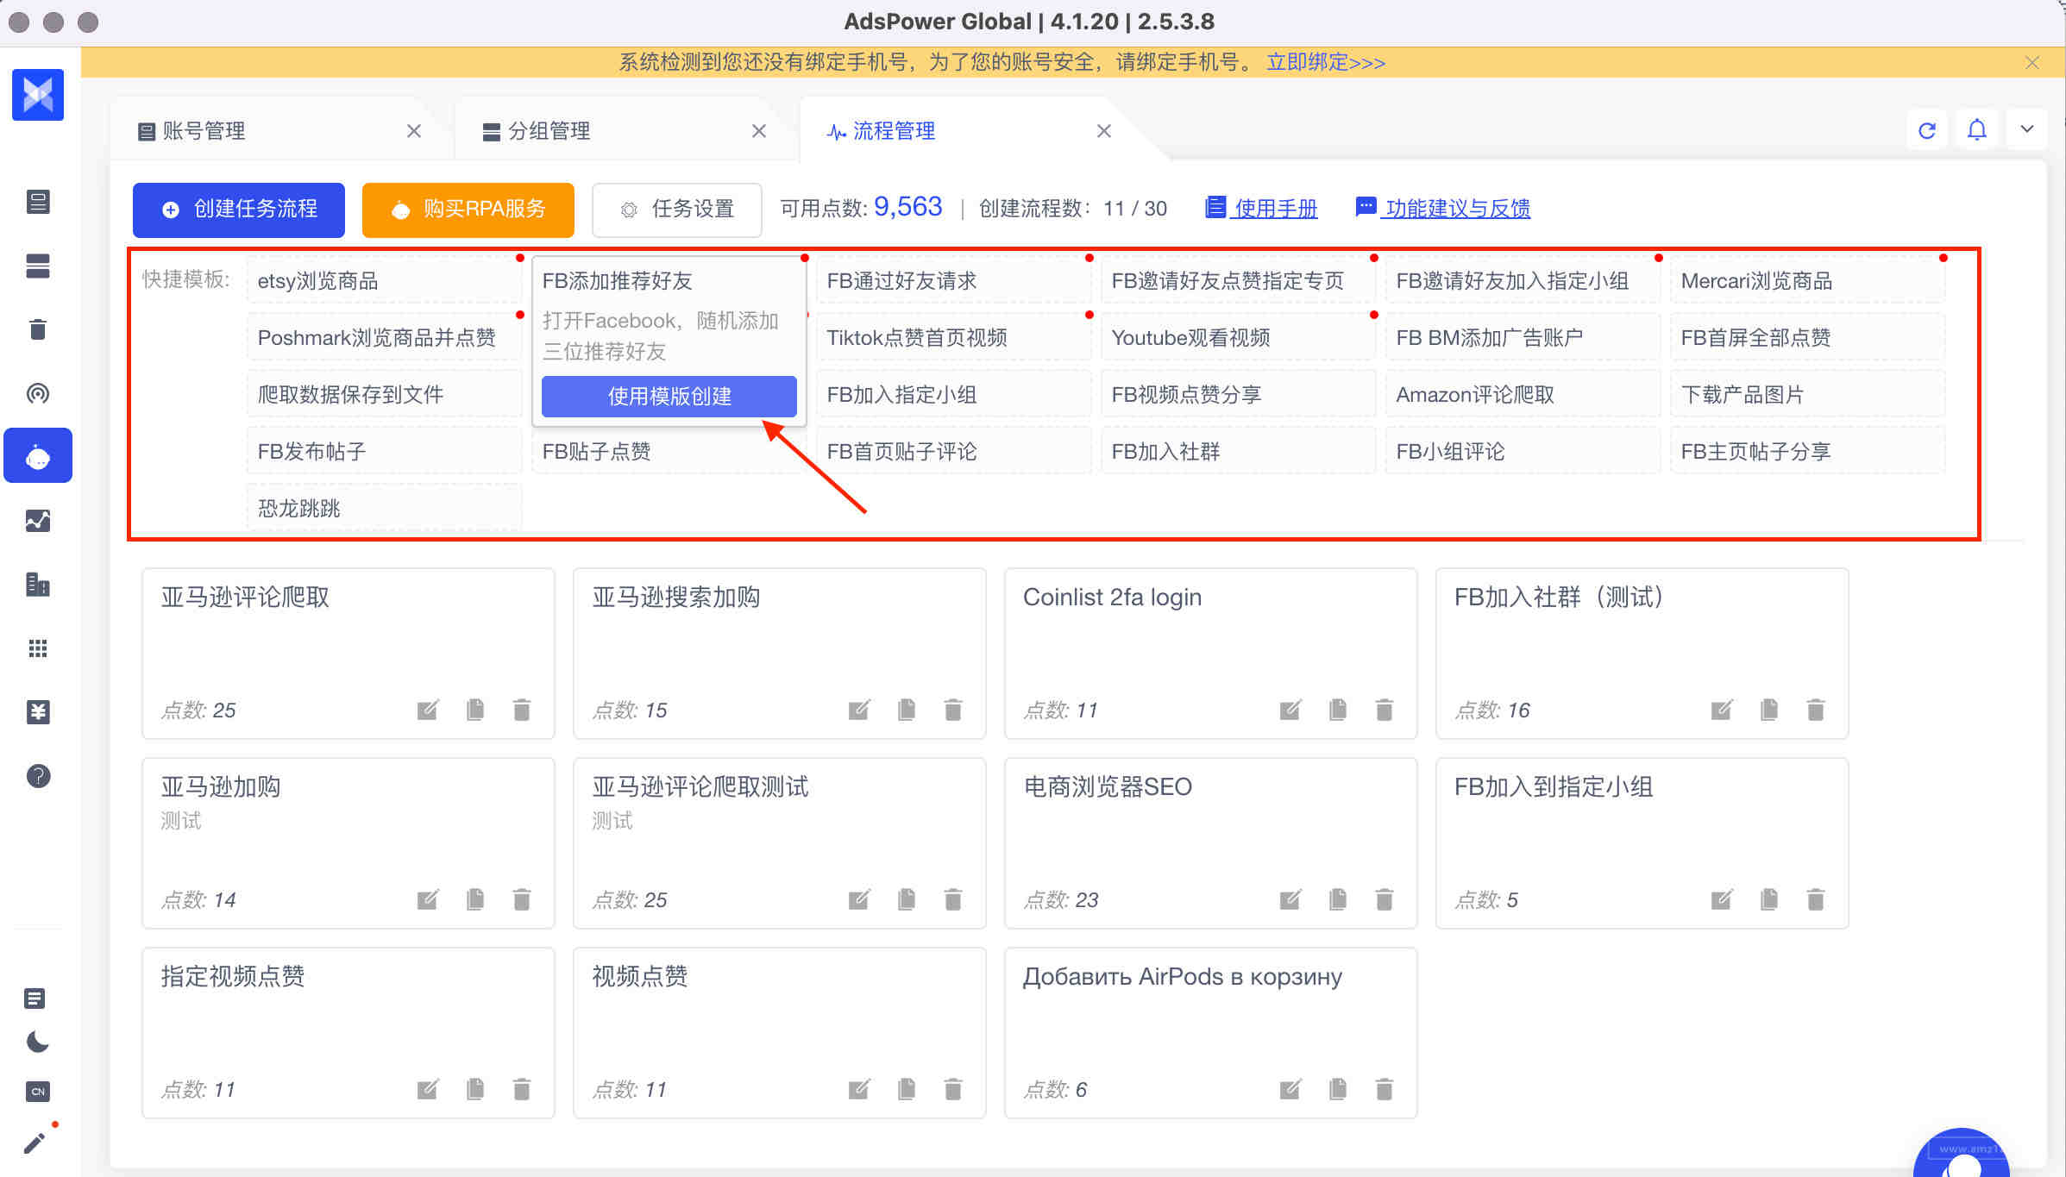Click 创建任务流程 button

(x=239, y=210)
